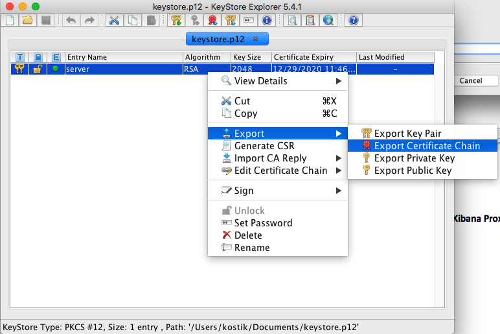Click the Set KeyStore Password toolbar icon

pos(249,21)
